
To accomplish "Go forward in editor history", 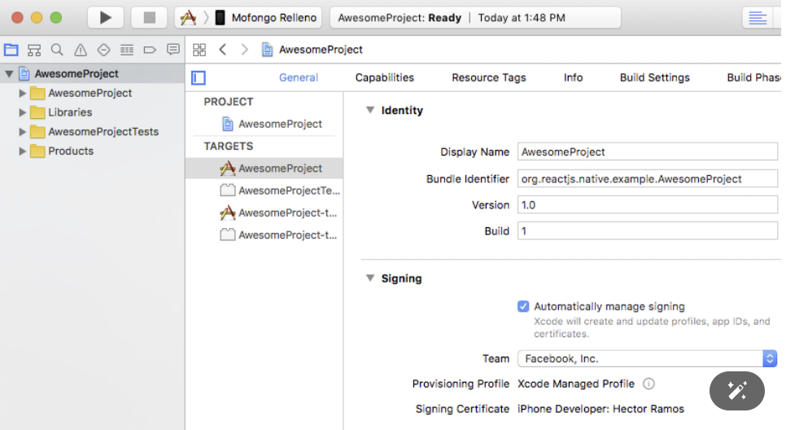I will pos(244,50).
